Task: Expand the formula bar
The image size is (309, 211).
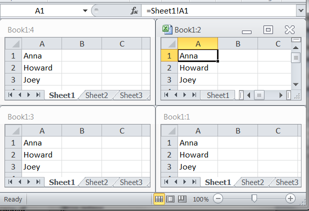Action: [x=301, y=10]
